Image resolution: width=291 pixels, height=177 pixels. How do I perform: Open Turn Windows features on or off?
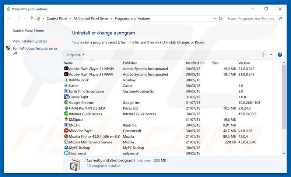[x=35, y=51]
